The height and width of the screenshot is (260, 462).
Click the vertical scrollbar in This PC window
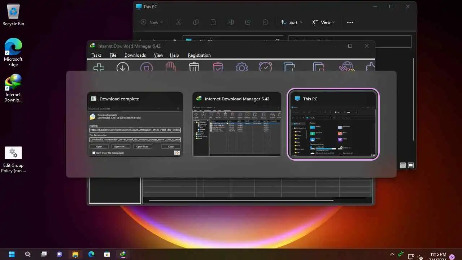pos(413,99)
